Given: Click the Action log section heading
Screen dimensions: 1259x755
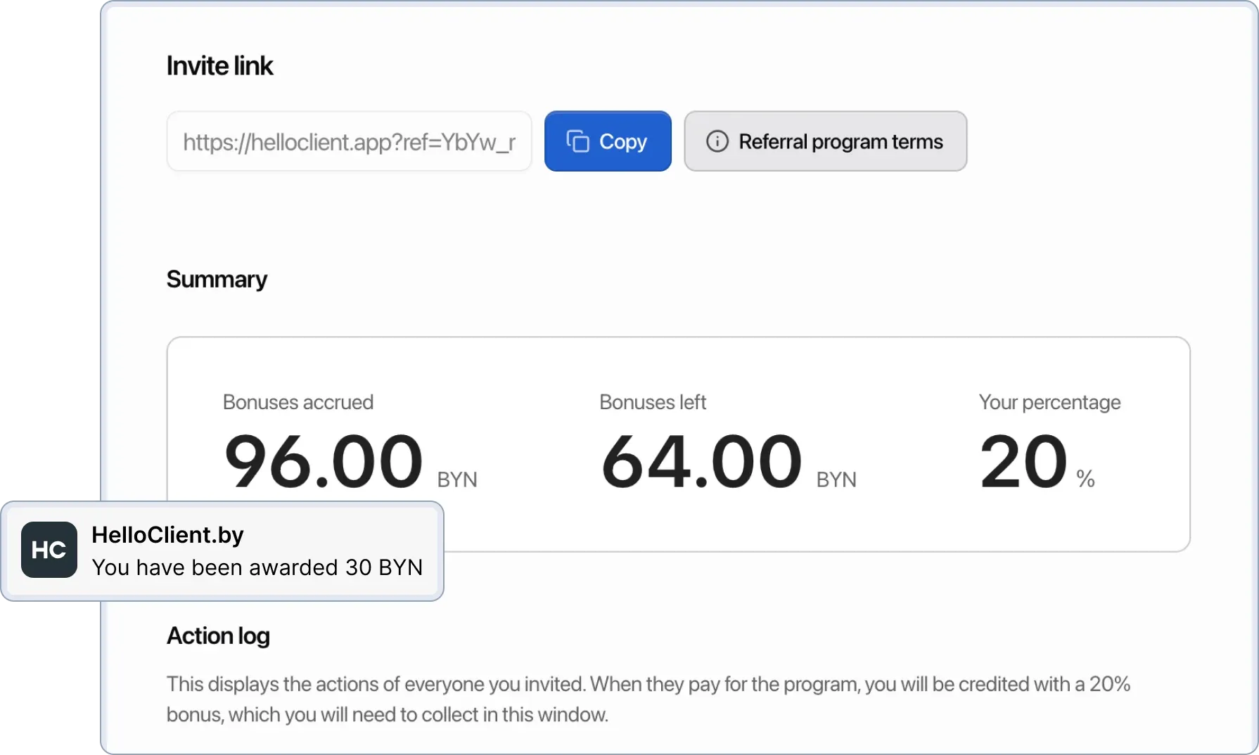Looking at the screenshot, I should pos(218,636).
